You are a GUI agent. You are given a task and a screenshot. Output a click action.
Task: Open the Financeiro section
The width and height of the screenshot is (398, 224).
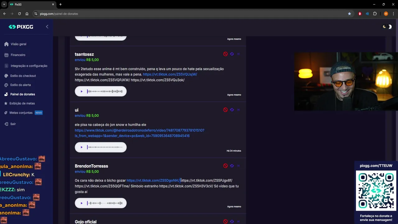coord(18,55)
